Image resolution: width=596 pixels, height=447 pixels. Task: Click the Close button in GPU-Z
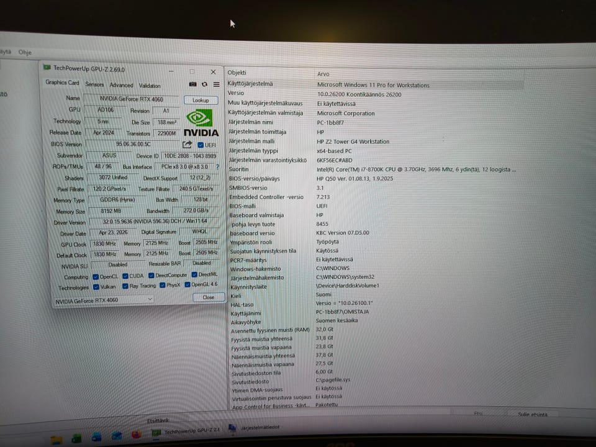pos(209,297)
